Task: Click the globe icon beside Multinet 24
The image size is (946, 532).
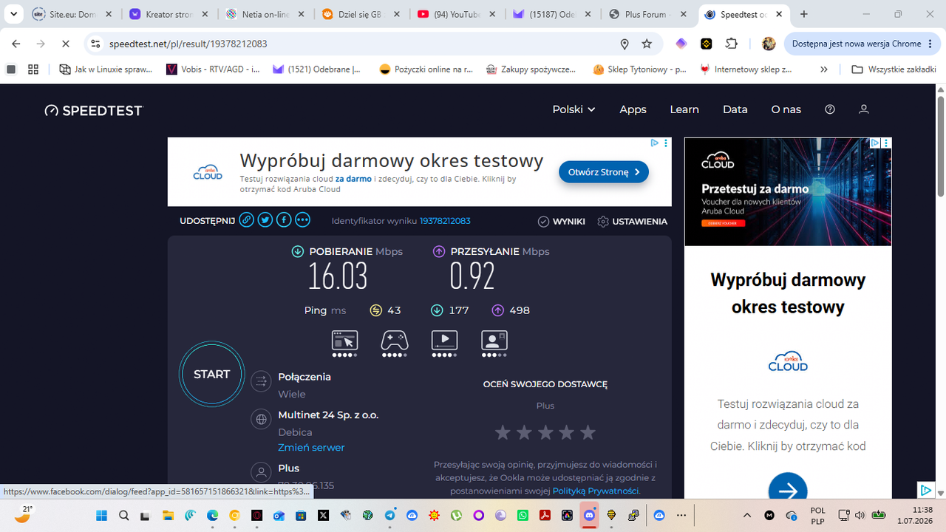Action: [261, 420]
